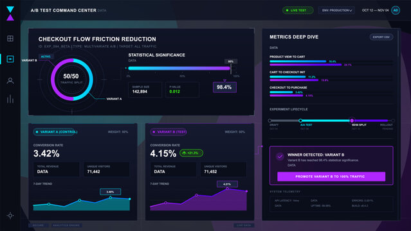
Task: Click the AD user avatar
Action: [x=396, y=10]
